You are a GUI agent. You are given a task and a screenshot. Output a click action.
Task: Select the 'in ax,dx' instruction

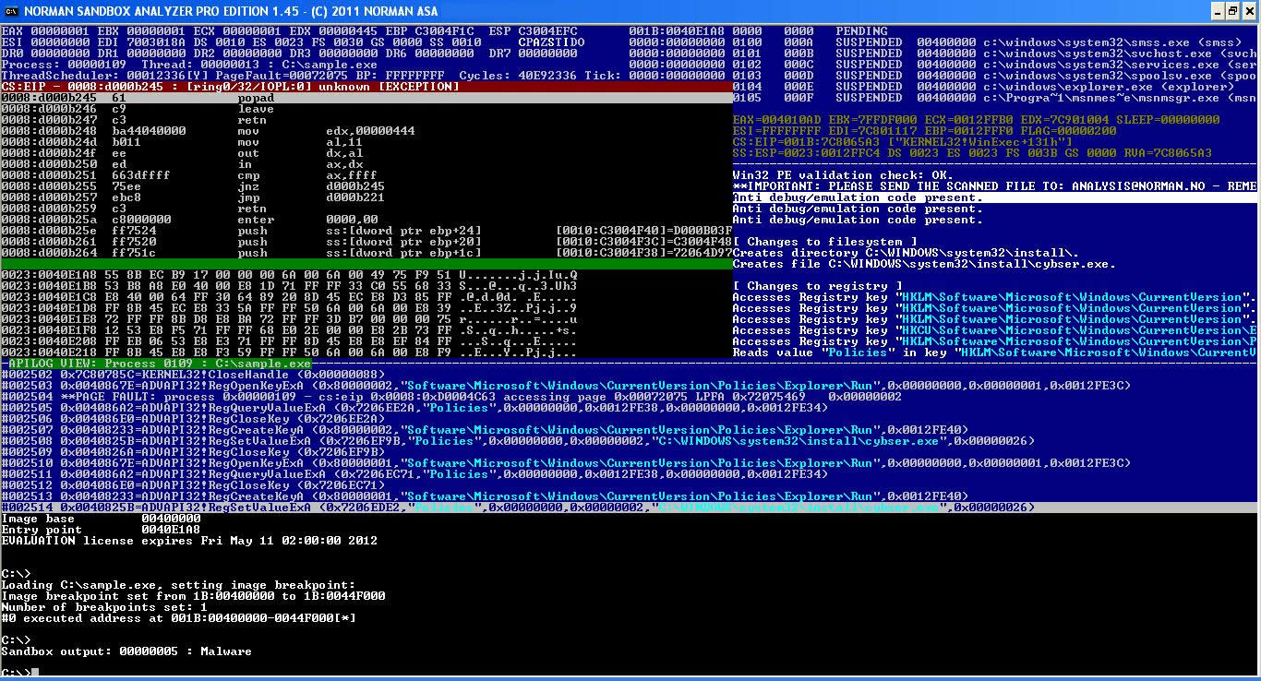(366, 164)
